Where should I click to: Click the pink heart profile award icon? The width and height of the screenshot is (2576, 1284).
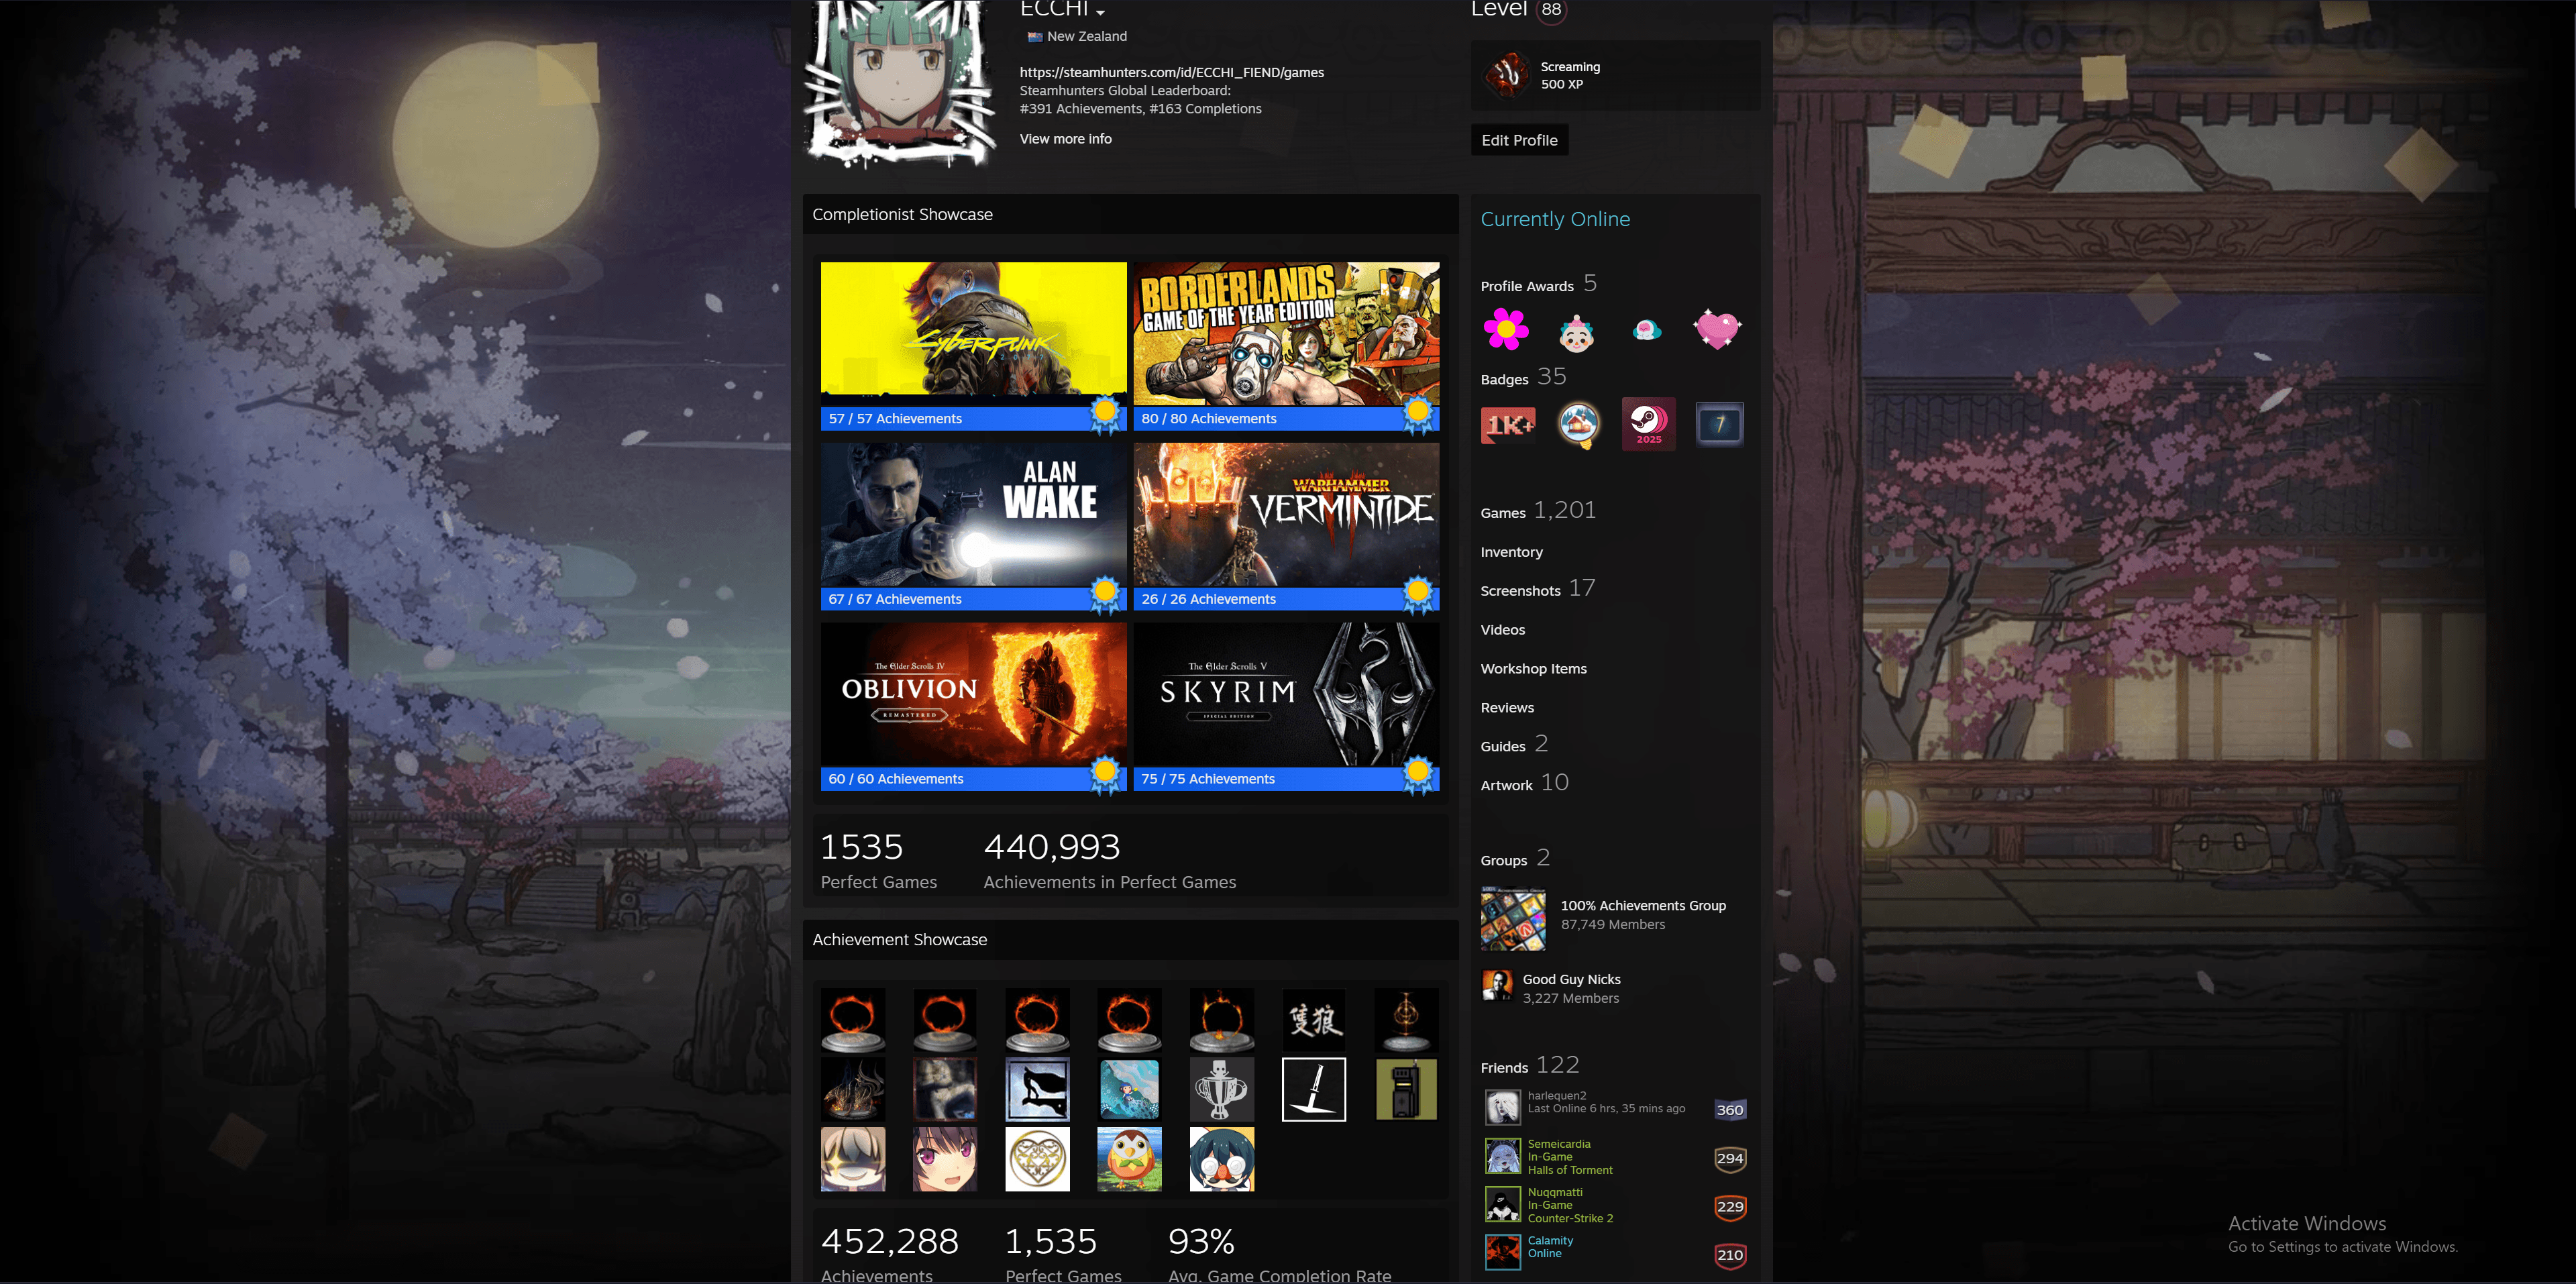pyautogui.click(x=1716, y=329)
